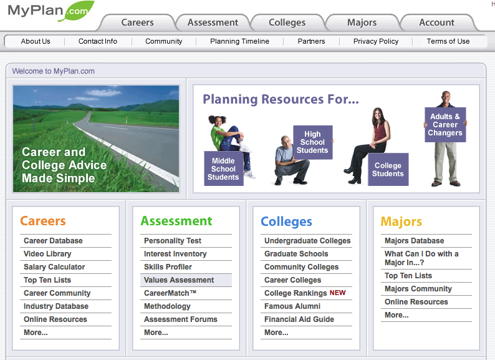Choose Adults & Career Changers resources

coord(445,125)
